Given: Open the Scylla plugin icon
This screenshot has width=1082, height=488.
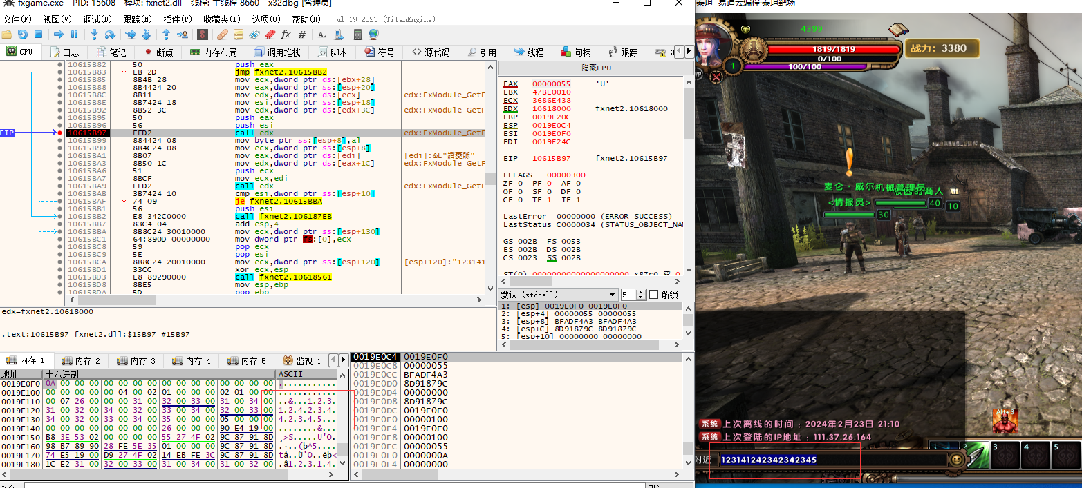Looking at the screenshot, I should point(203,35).
